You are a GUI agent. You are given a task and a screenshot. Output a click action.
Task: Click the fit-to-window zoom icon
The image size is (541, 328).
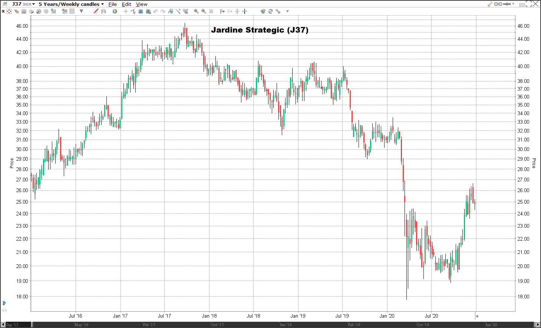211,11
